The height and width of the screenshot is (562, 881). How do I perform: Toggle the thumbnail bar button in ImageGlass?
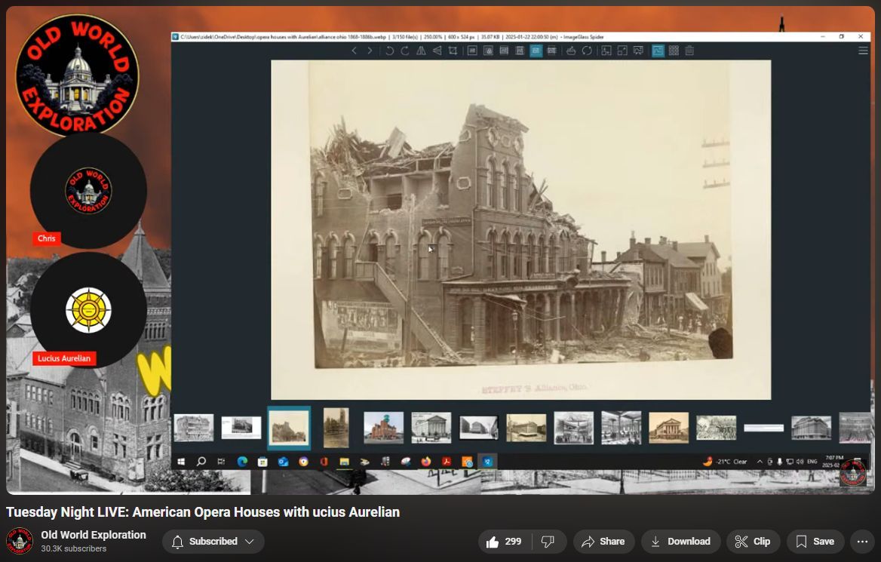pyautogui.click(x=658, y=51)
